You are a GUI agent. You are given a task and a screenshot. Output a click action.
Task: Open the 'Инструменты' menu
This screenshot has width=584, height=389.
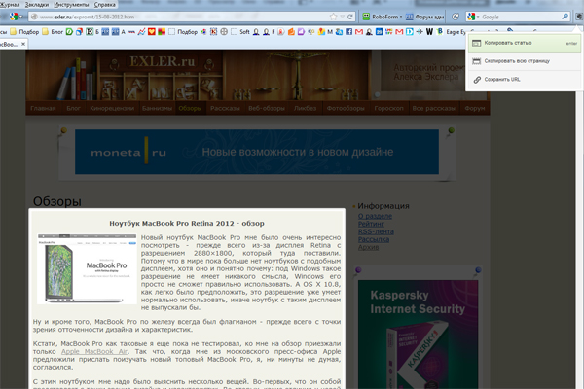pyautogui.click(x=72, y=4)
